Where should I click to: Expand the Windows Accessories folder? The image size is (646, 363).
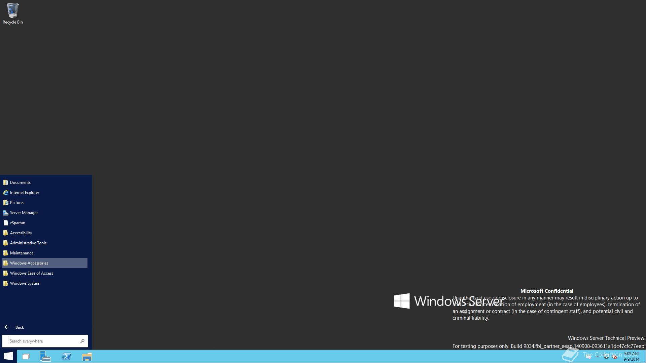click(x=45, y=263)
